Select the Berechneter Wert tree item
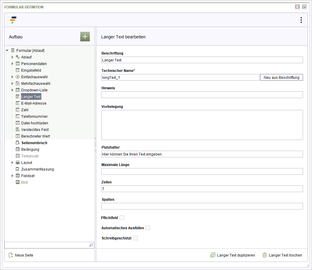Image resolution: width=312 pixels, height=270 pixels. [x=35, y=136]
